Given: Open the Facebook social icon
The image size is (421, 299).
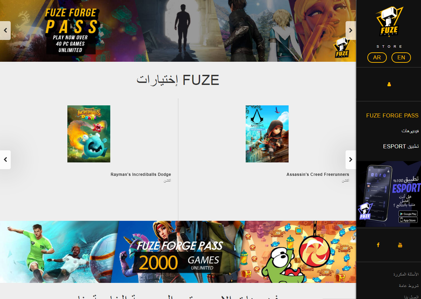Looking at the screenshot, I should [x=378, y=245].
